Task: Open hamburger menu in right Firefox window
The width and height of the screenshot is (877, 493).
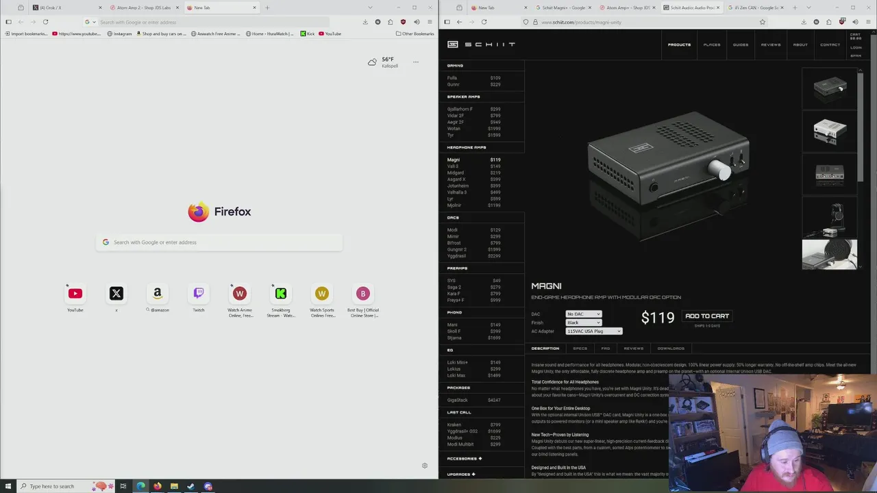Action: click(x=868, y=22)
